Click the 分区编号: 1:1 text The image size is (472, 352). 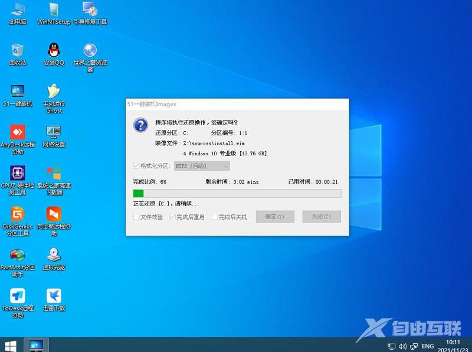coord(229,133)
